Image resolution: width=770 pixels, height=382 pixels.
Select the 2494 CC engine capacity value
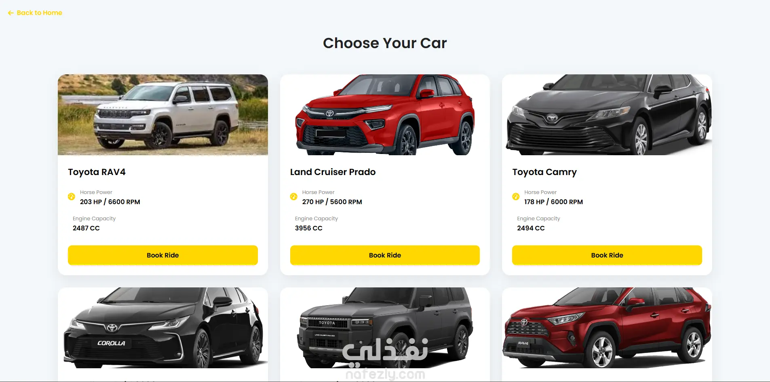click(x=531, y=228)
